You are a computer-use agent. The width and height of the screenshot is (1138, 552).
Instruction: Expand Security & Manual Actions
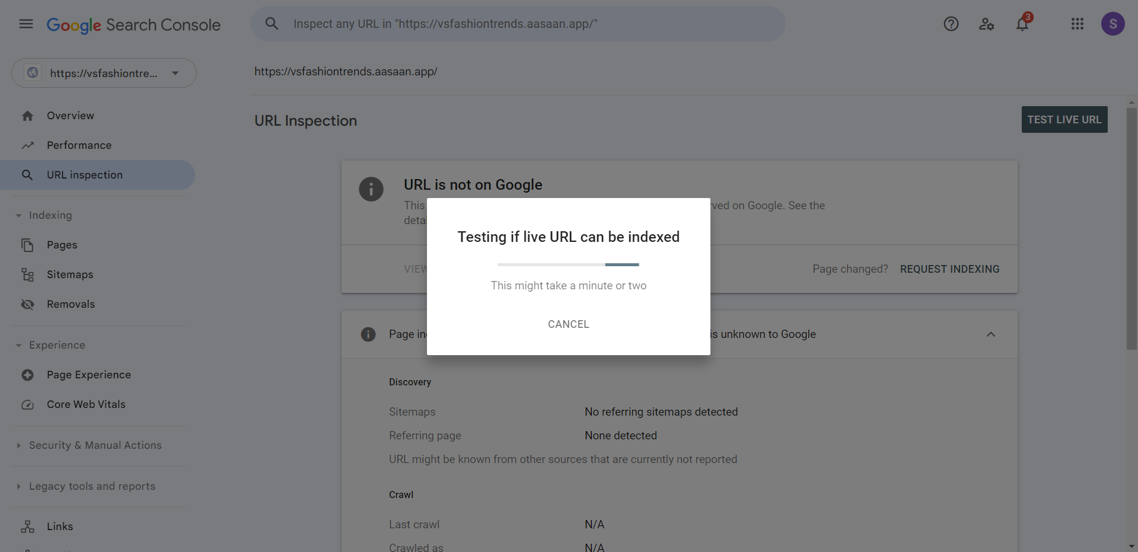pyautogui.click(x=89, y=445)
